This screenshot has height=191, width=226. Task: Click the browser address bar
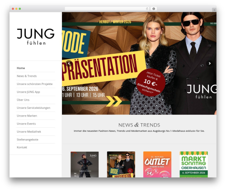(x=107, y=9)
